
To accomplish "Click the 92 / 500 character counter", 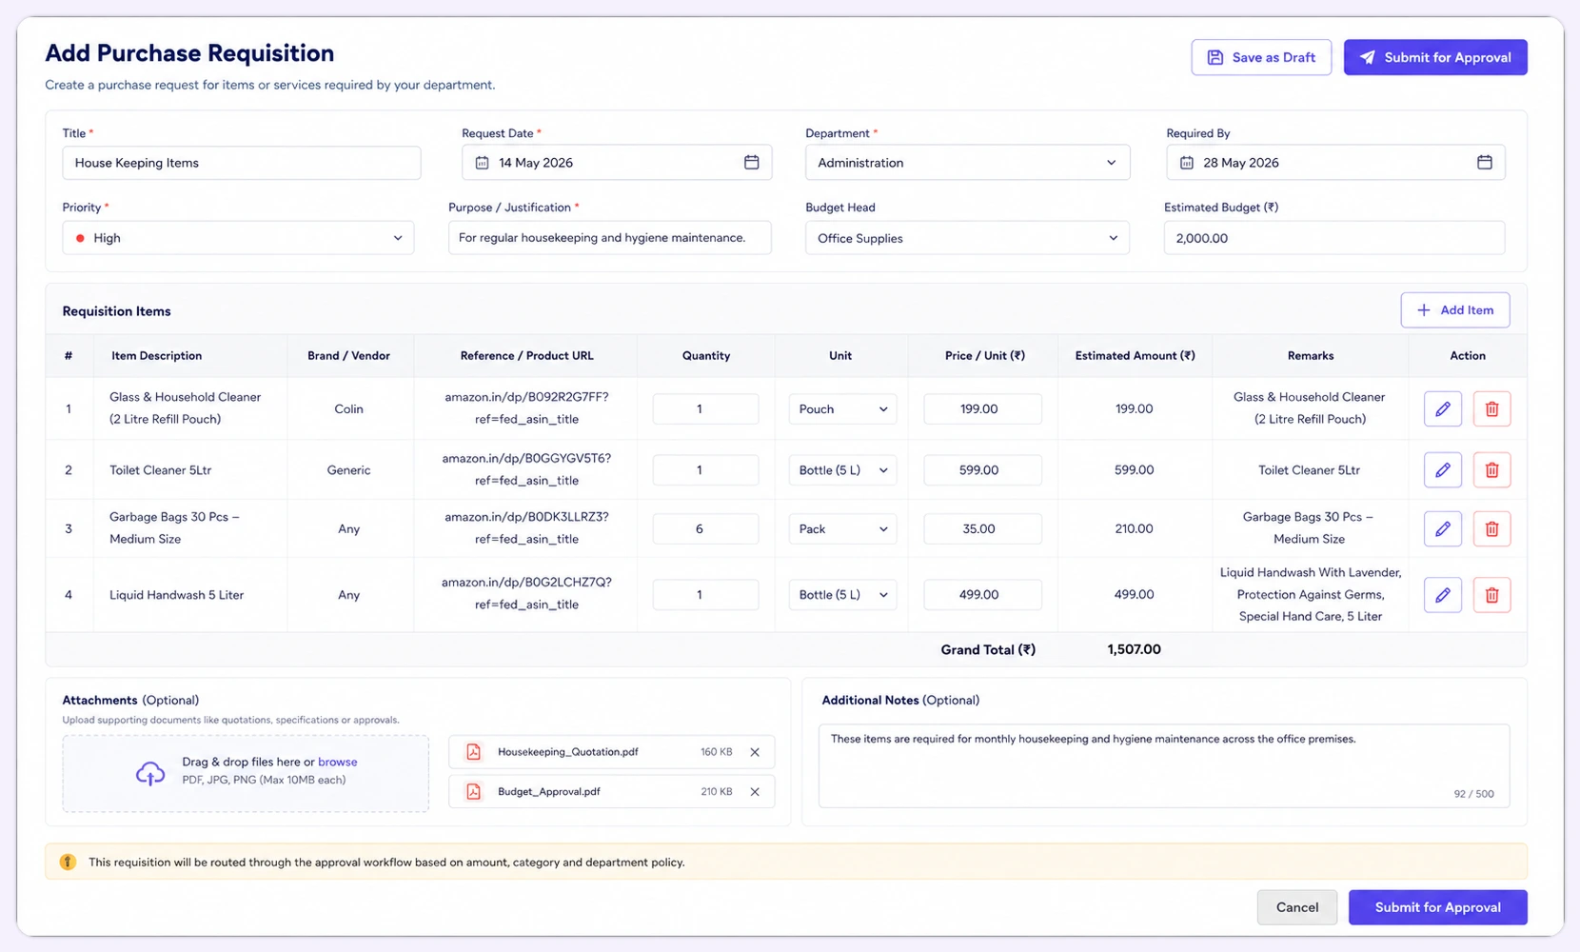I will (1473, 794).
